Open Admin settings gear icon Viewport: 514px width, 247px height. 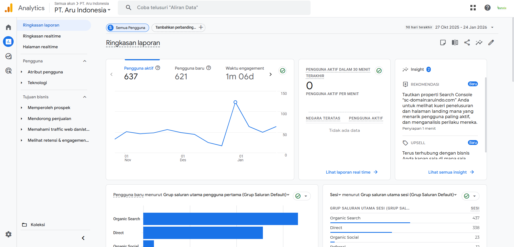coord(9,234)
